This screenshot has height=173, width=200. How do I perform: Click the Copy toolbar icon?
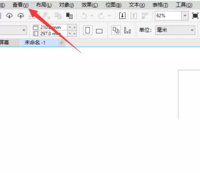coord(58,16)
